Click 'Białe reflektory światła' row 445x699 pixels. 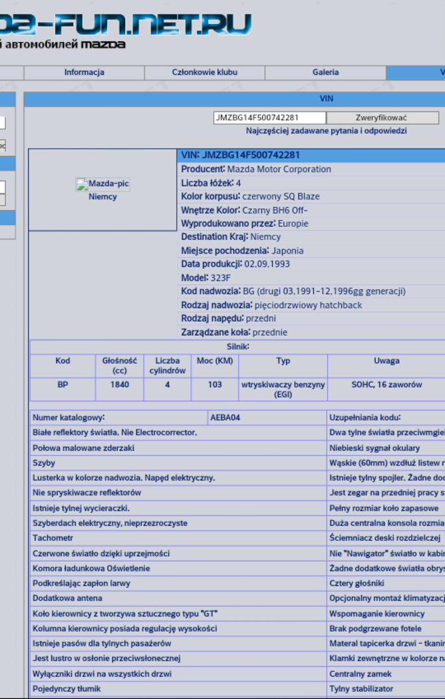(178, 432)
